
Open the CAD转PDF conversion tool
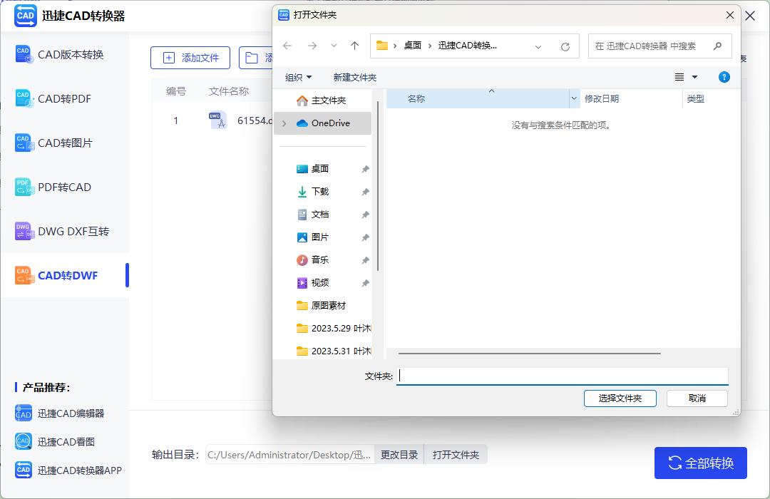tap(24, 98)
